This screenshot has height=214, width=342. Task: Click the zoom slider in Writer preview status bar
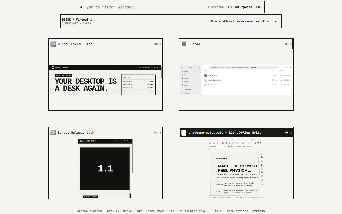[254, 197]
